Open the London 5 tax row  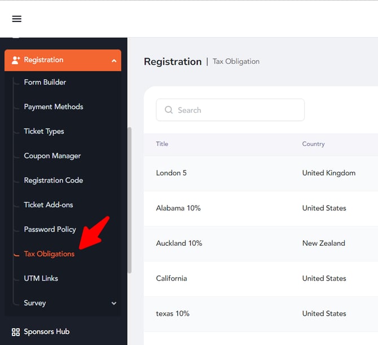coord(171,173)
